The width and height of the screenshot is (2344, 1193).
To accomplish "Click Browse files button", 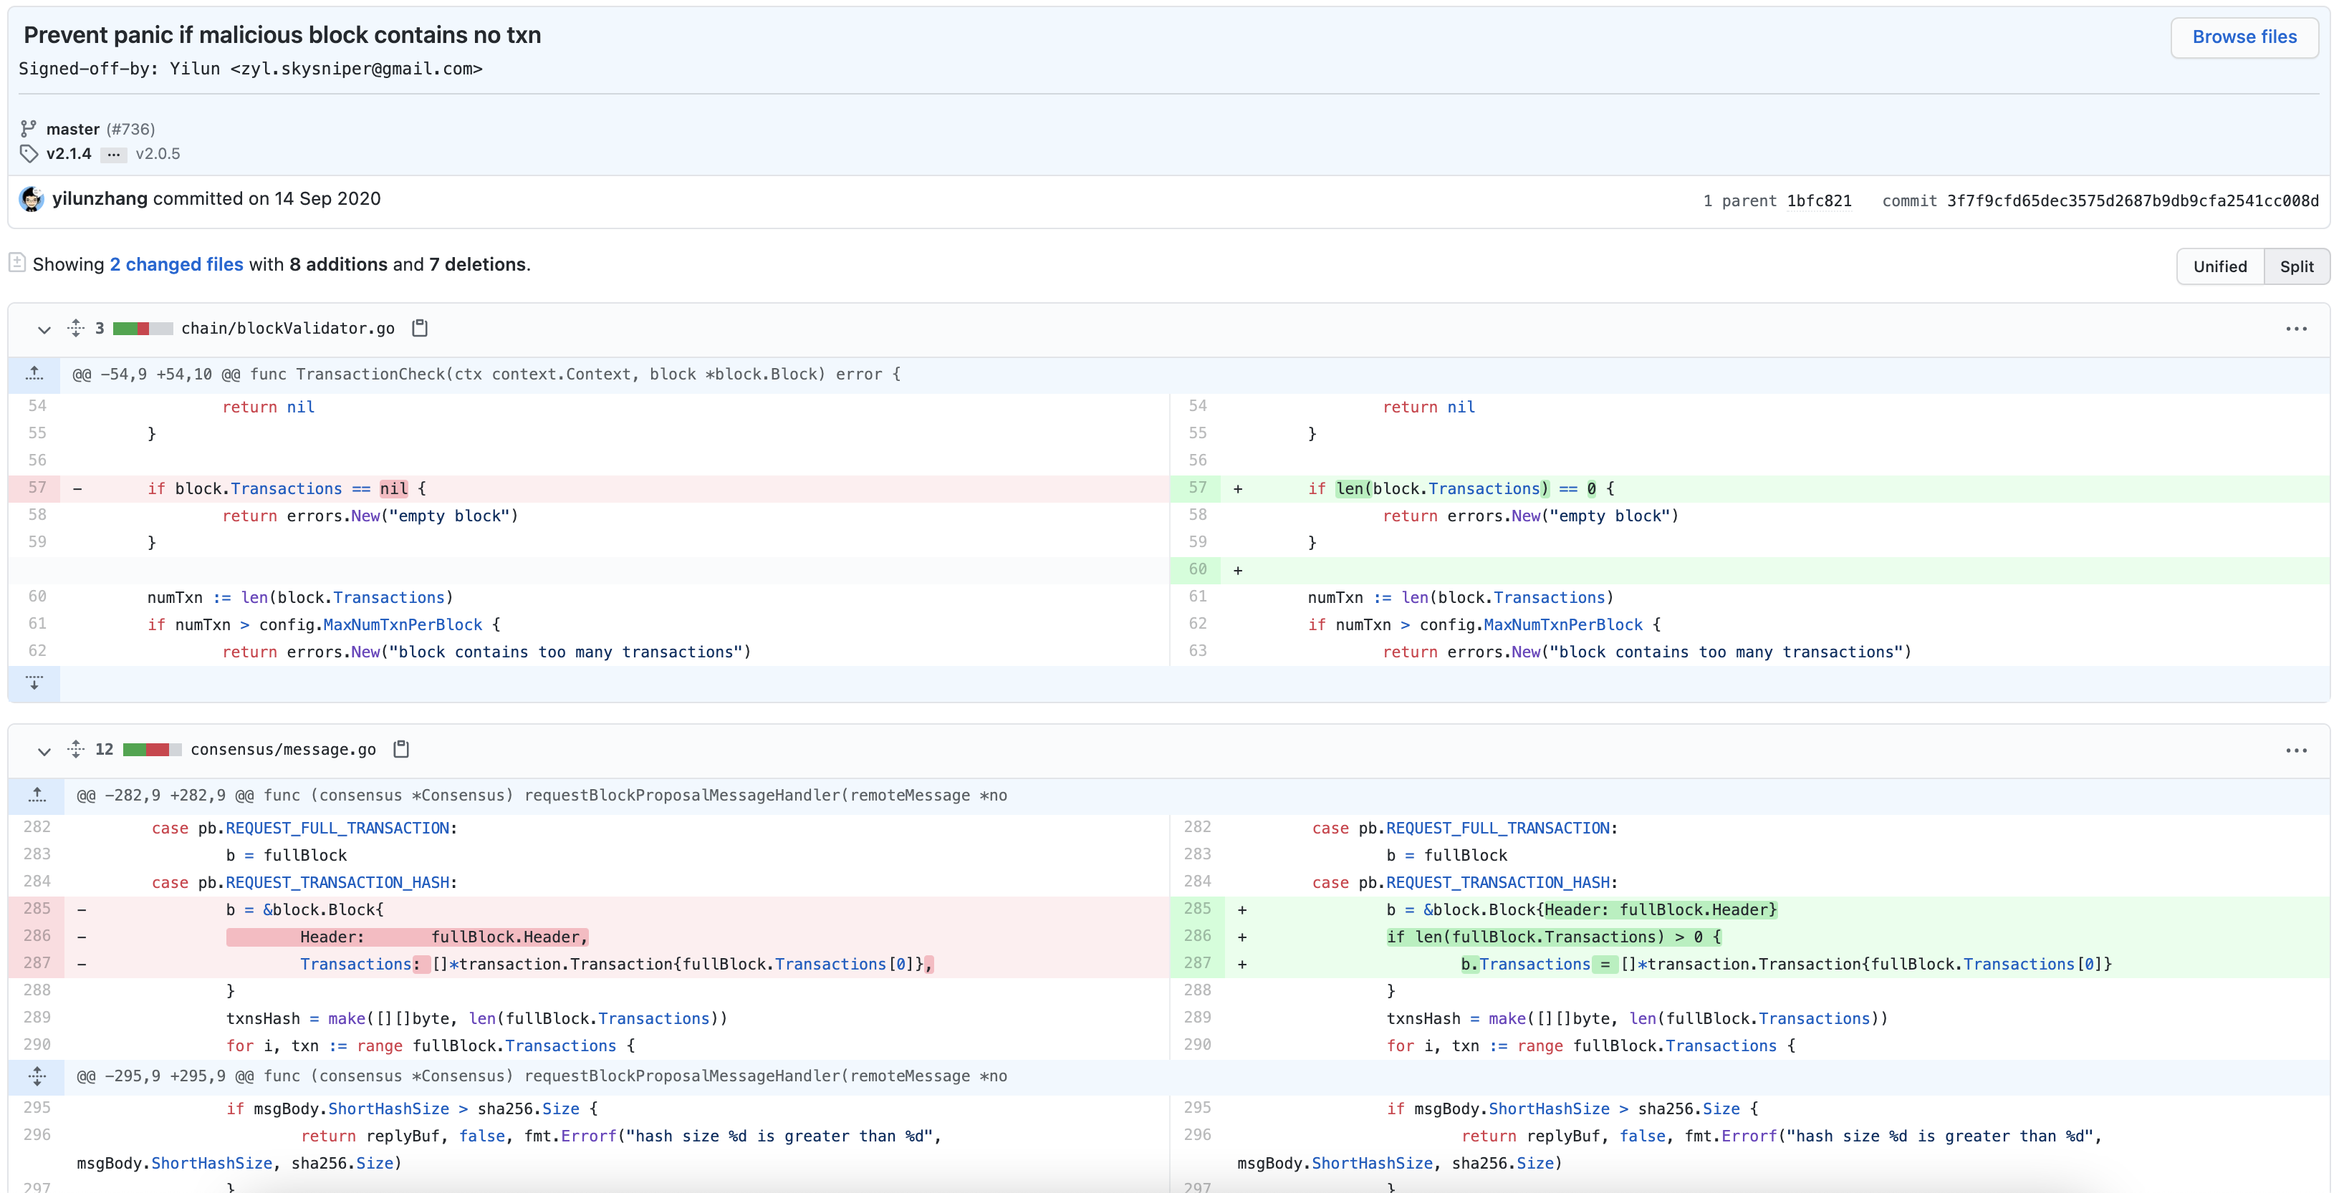I will pos(2244,37).
